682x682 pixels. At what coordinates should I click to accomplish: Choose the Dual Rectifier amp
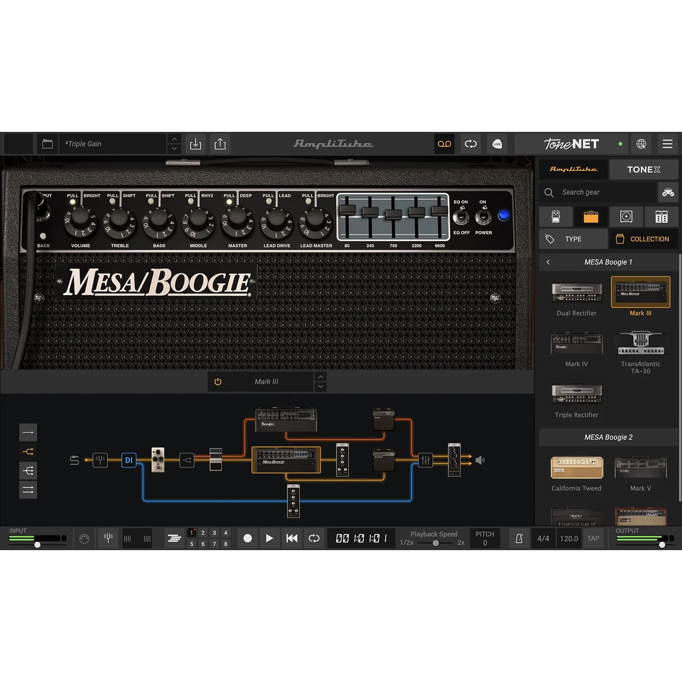point(577,298)
